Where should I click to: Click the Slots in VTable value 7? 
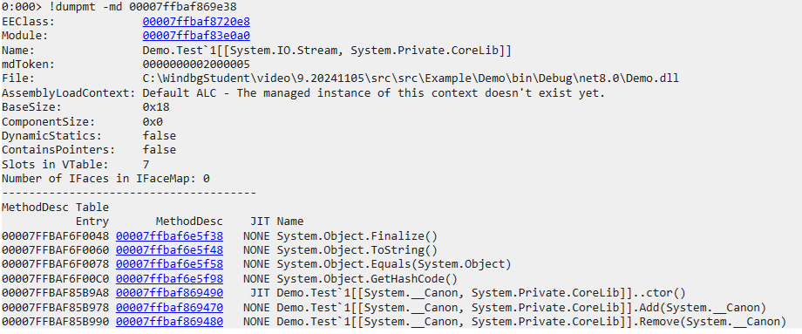(146, 164)
